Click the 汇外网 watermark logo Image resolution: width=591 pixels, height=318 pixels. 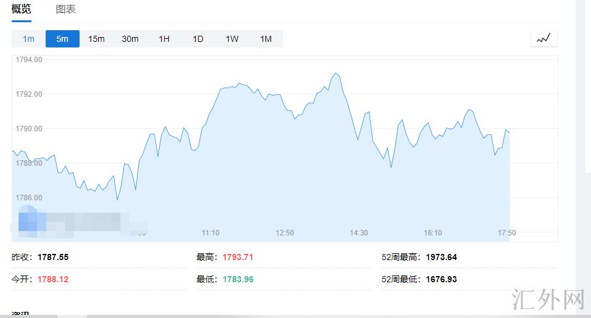click(548, 300)
